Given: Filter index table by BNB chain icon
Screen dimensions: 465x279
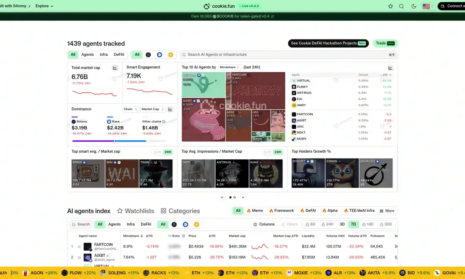Looking at the screenshot, I should (196, 224).
